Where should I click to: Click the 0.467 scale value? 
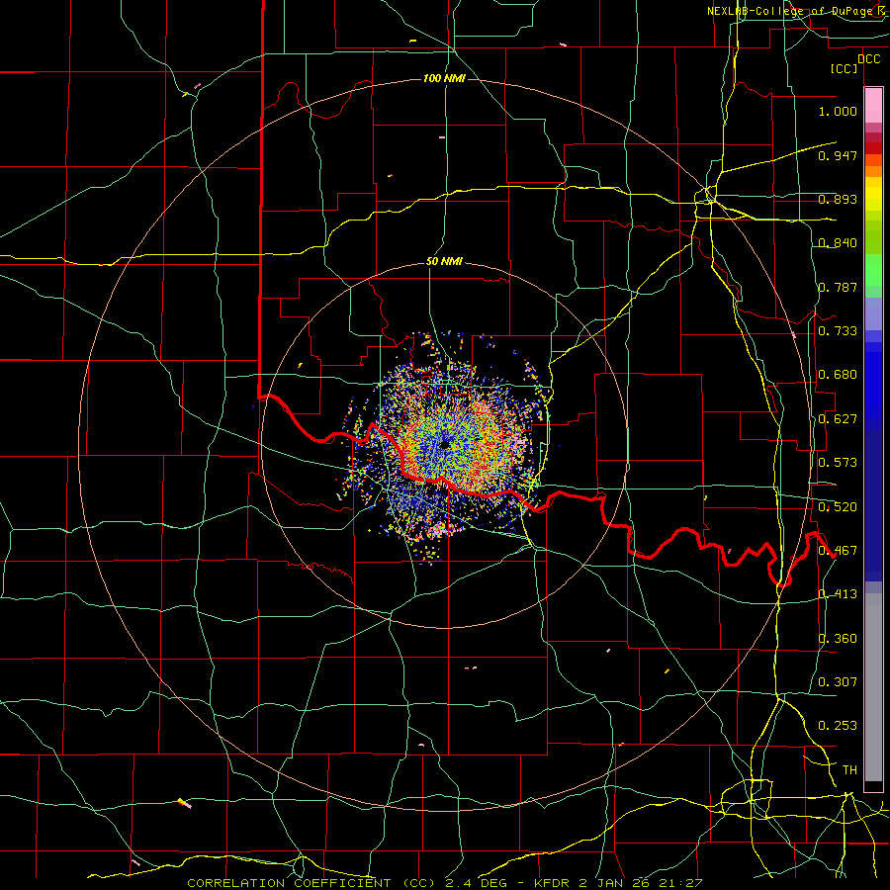pyautogui.click(x=838, y=551)
